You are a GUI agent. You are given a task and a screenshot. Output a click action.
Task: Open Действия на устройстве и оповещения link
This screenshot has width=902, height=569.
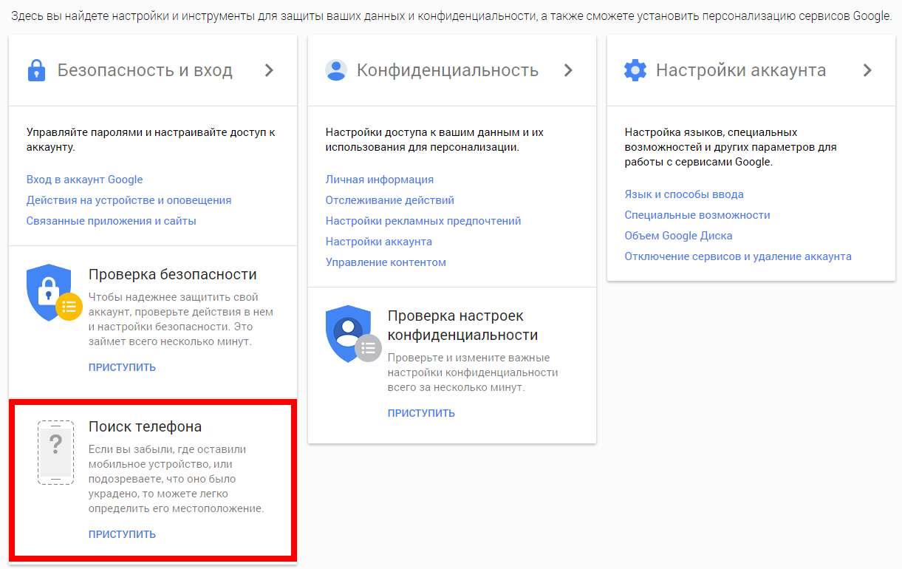coord(129,200)
